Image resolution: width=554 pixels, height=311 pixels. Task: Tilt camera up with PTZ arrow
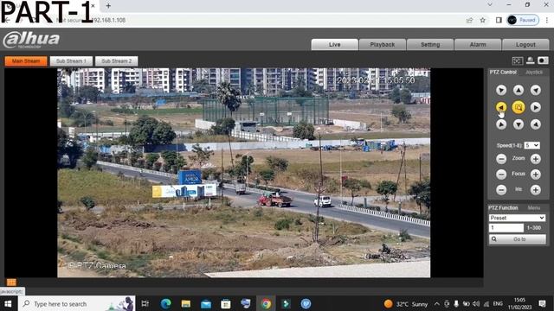click(519, 90)
